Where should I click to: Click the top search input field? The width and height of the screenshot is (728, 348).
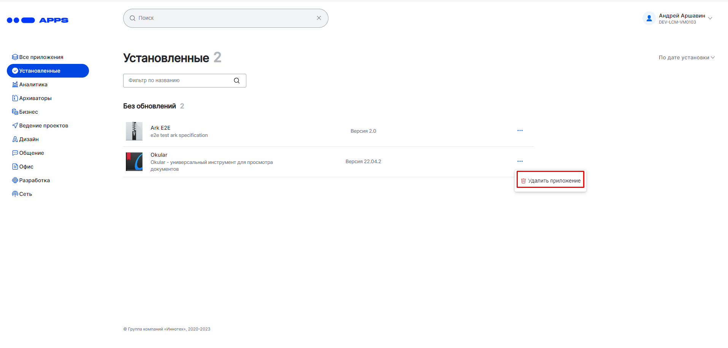pos(224,18)
